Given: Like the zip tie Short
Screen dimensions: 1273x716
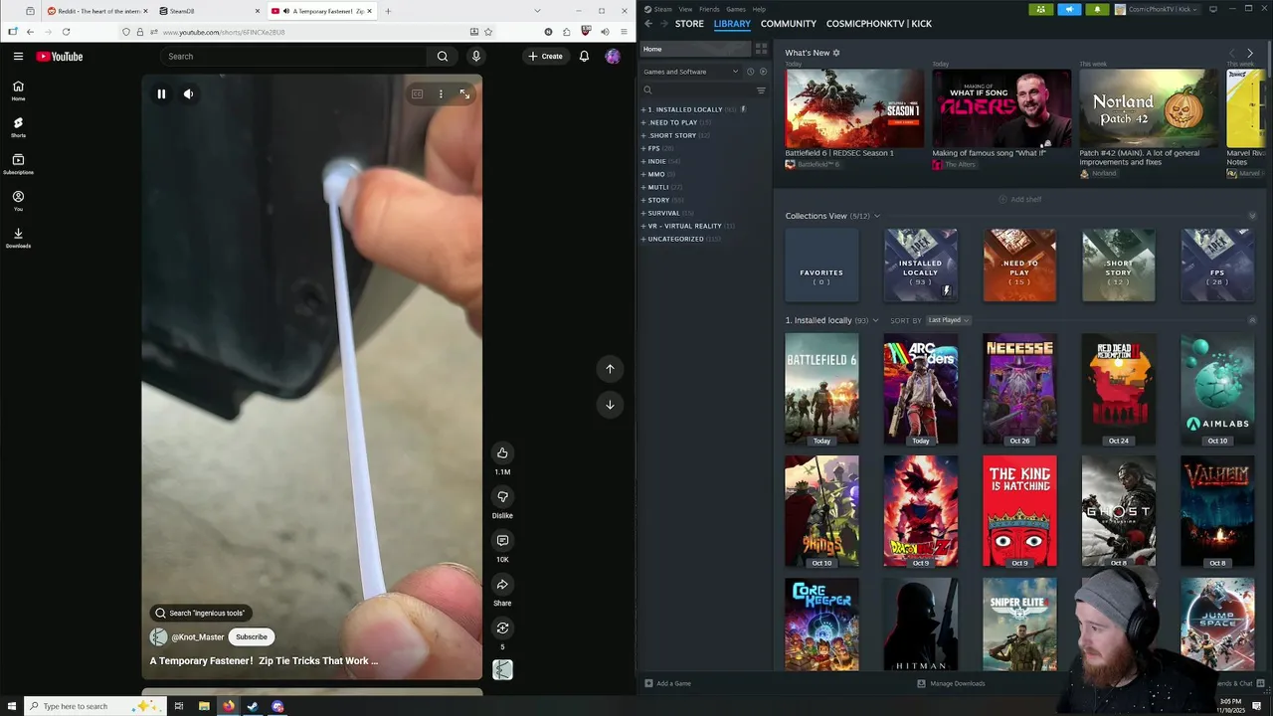Looking at the screenshot, I should [502, 452].
